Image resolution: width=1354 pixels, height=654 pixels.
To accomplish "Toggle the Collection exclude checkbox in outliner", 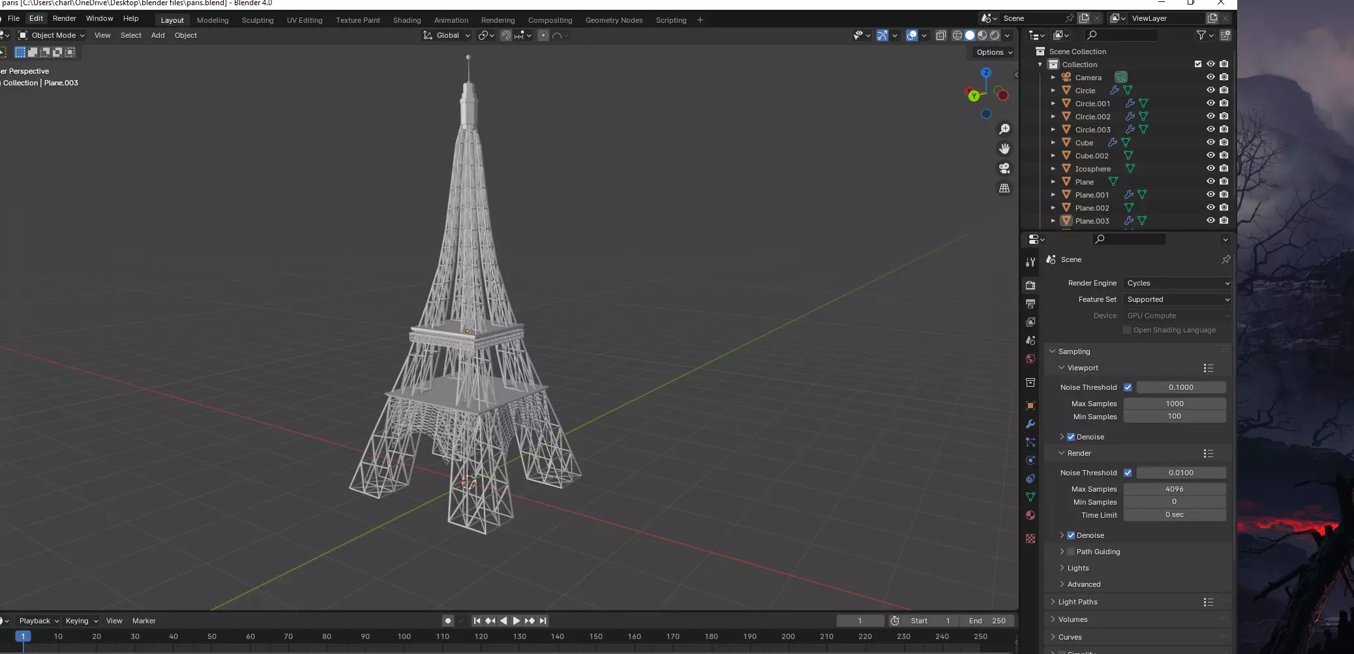I will coord(1197,64).
